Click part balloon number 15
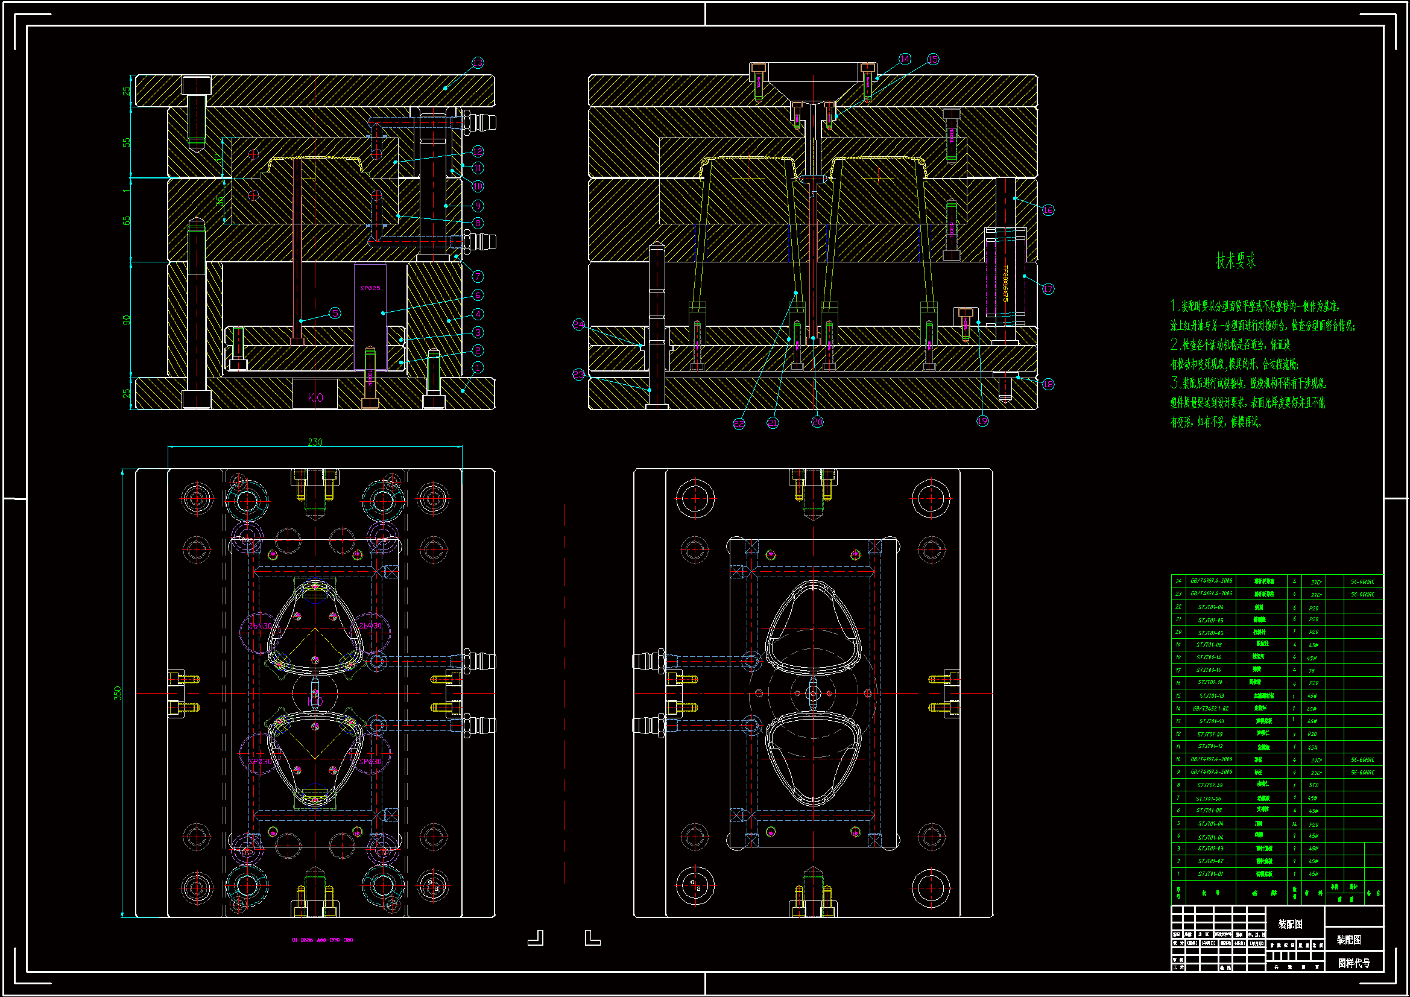The image size is (1410, 997). 932,60
